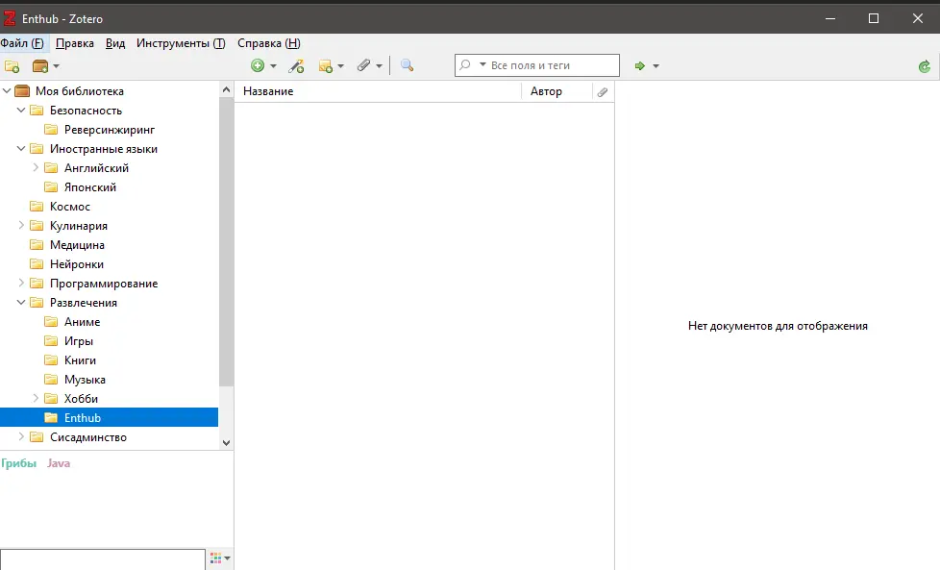Click the collection tree scroll-up arrow
Image resolution: width=940 pixels, height=570 pixels.
[x=226, y=90]
